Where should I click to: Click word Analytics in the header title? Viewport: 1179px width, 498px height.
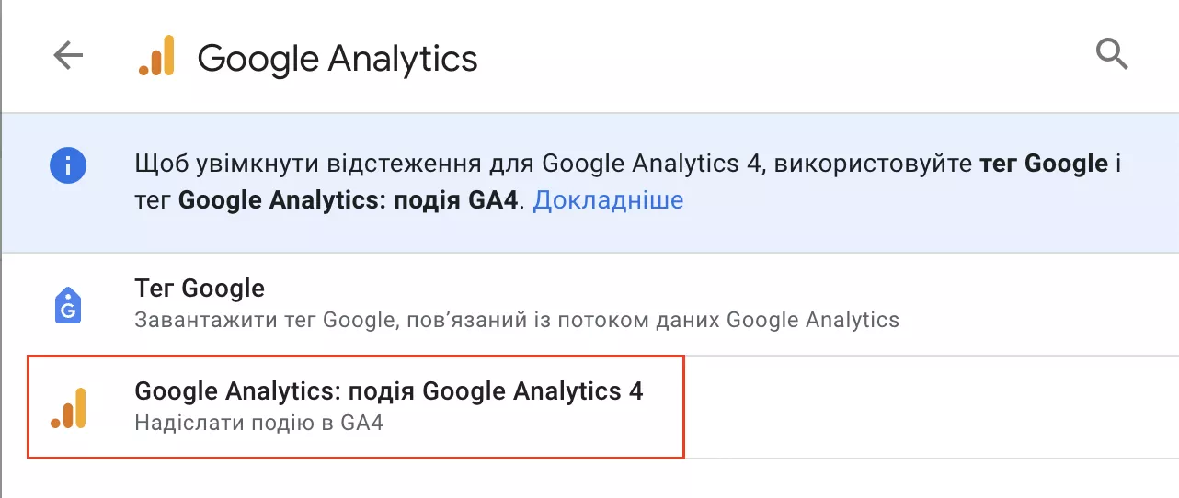(404, 59)
